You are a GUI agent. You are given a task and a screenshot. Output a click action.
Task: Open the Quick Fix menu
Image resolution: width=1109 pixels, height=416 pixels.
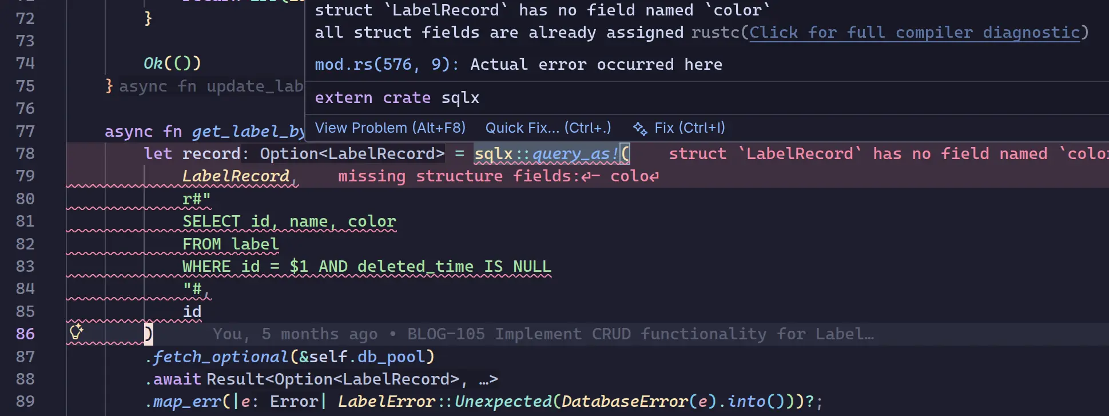tap(547, 128)
